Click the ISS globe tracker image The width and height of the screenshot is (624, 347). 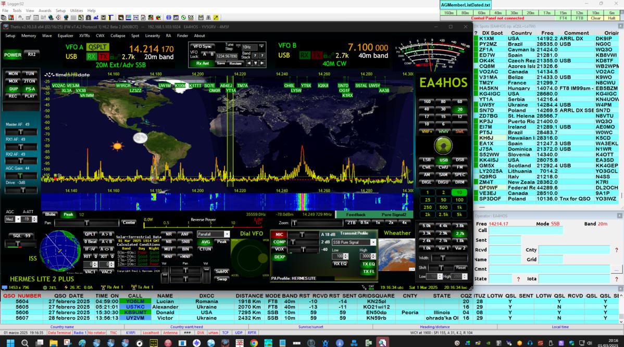(x=60, y=251)
